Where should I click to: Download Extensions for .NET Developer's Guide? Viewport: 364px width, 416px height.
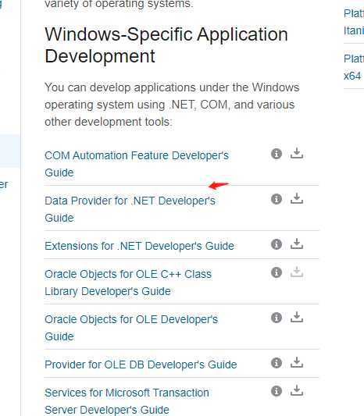pyautogui.click(x=297, y=244)
